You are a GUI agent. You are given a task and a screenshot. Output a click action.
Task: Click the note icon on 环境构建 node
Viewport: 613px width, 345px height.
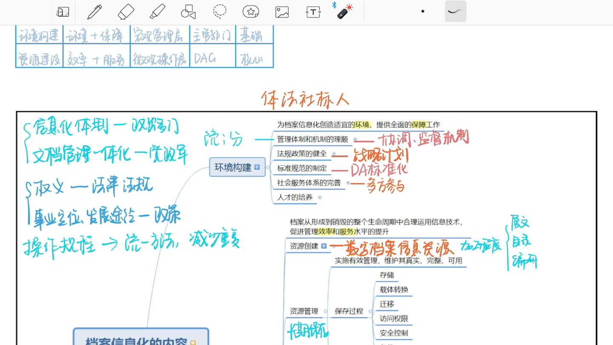click(x=257, y=167)
